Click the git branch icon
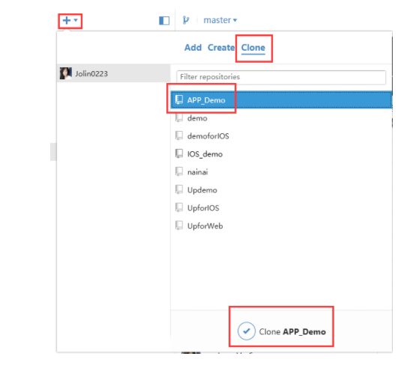 (x=186, y=20)
